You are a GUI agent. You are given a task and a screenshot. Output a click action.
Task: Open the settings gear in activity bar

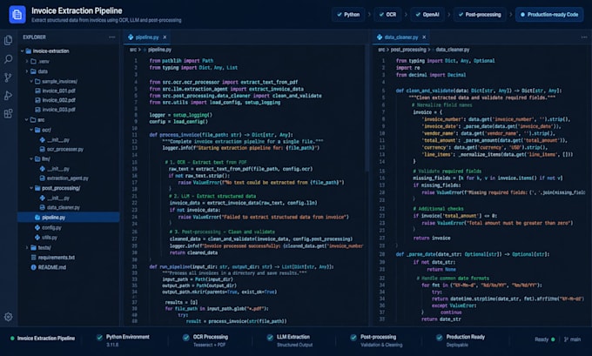[8, 317]
